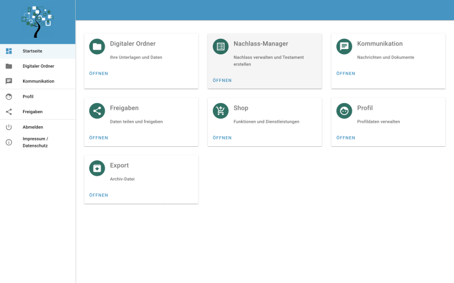Open Digitaler Ordner from the sidebar

(x=38, y=66)
